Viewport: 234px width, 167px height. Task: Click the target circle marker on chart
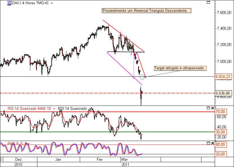click(x=142, y=77)
